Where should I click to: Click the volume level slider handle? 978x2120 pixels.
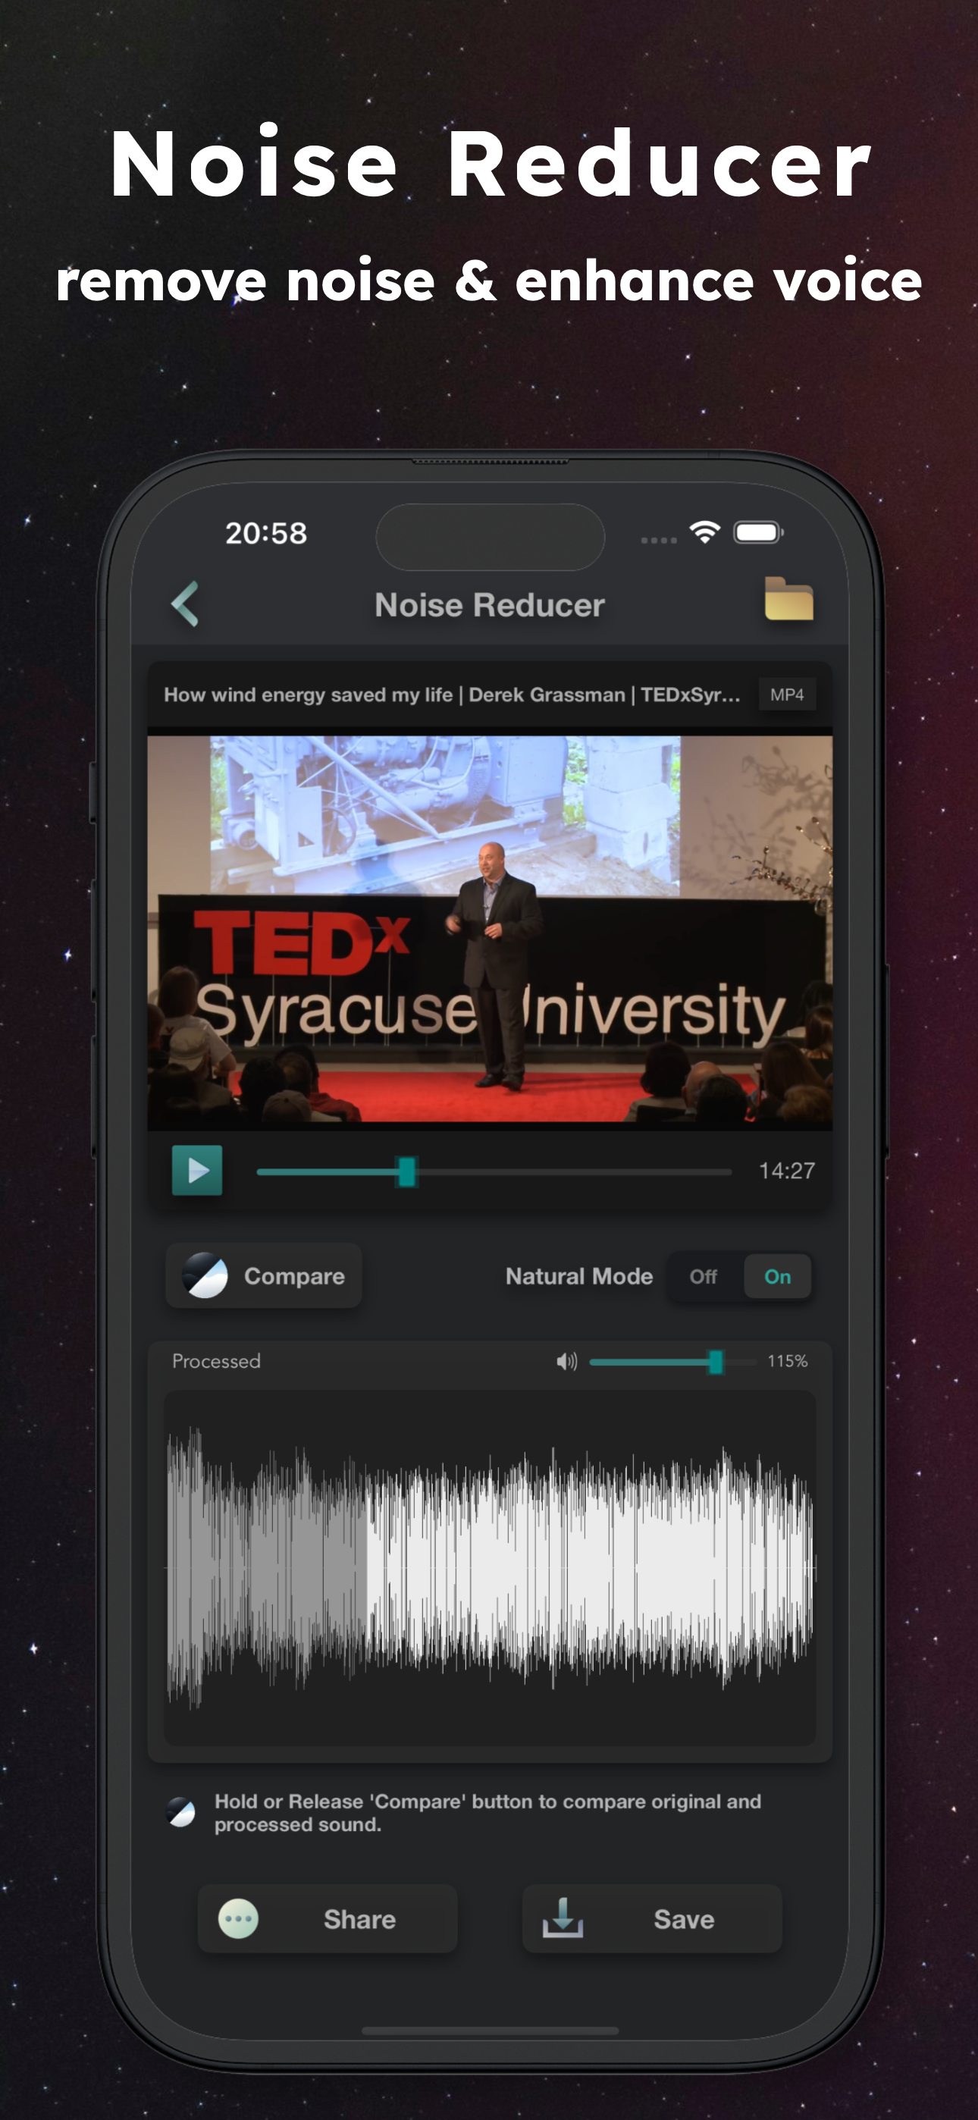coord(716,1361)
